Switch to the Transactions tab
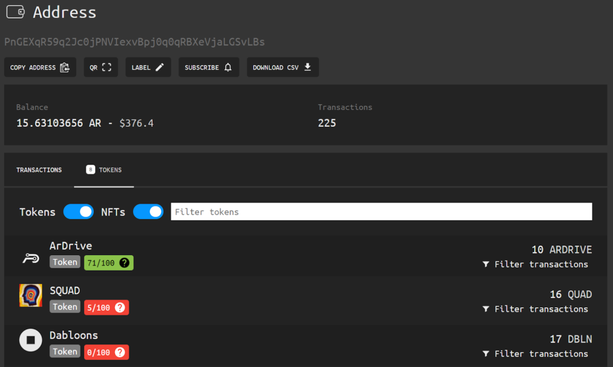The width and height of the screenshot is (613, 367). click(x=39, y=170)
